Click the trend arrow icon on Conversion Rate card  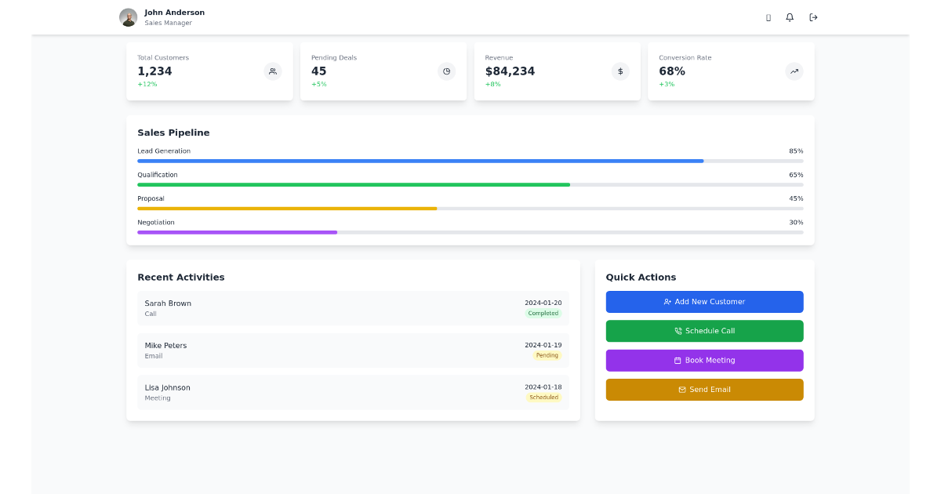[794, 71]
